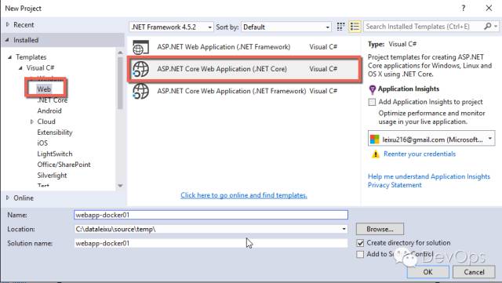Viewport: 502px width, 283px height.
Task: Toggle Add Application Insights to project
Action: (x=372, y=102)
